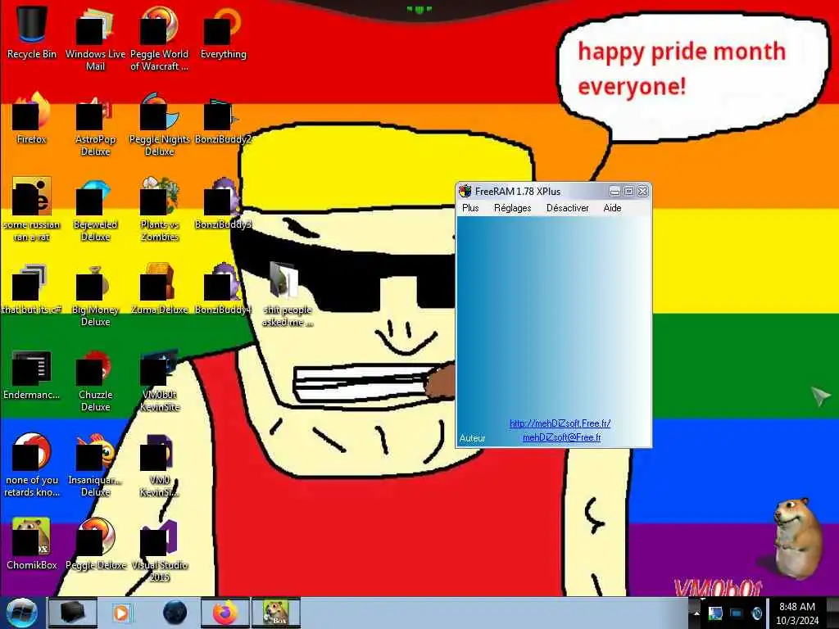Viewport: 839px width, 629px height.
Task: Open Windows Media Player from taskbar
Action: click(122, 613)
